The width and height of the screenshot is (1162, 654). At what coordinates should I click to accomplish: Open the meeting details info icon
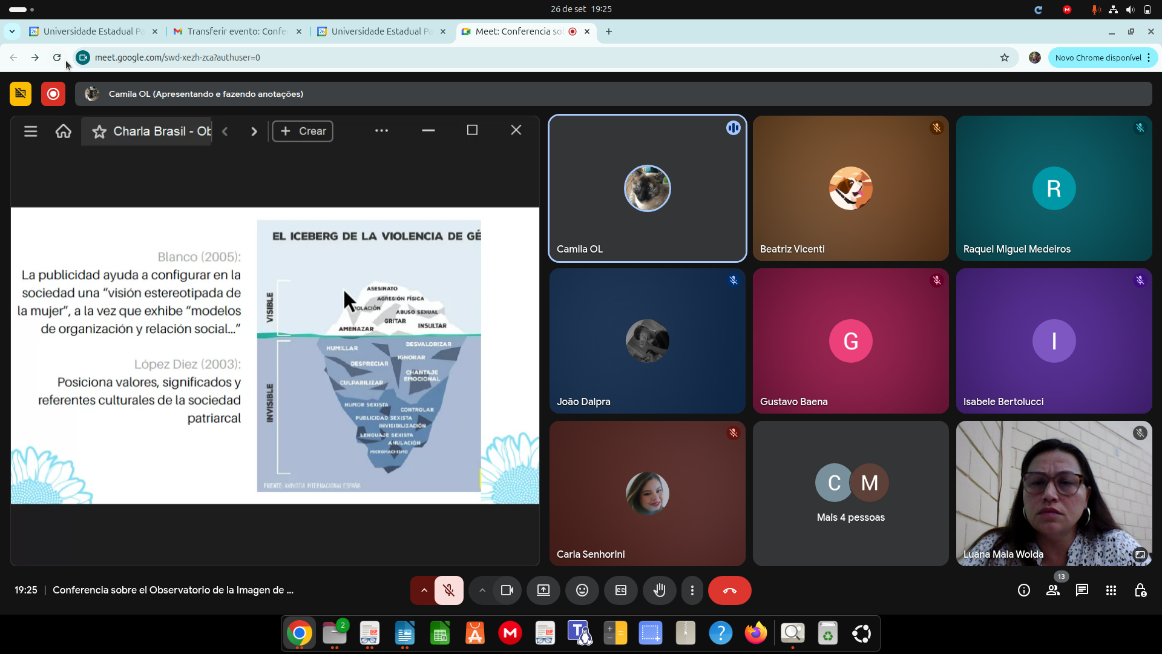pyautogui.click(x=1023, y=590)
